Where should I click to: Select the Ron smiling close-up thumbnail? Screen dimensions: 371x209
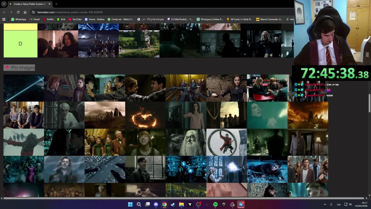click(146, 142)
